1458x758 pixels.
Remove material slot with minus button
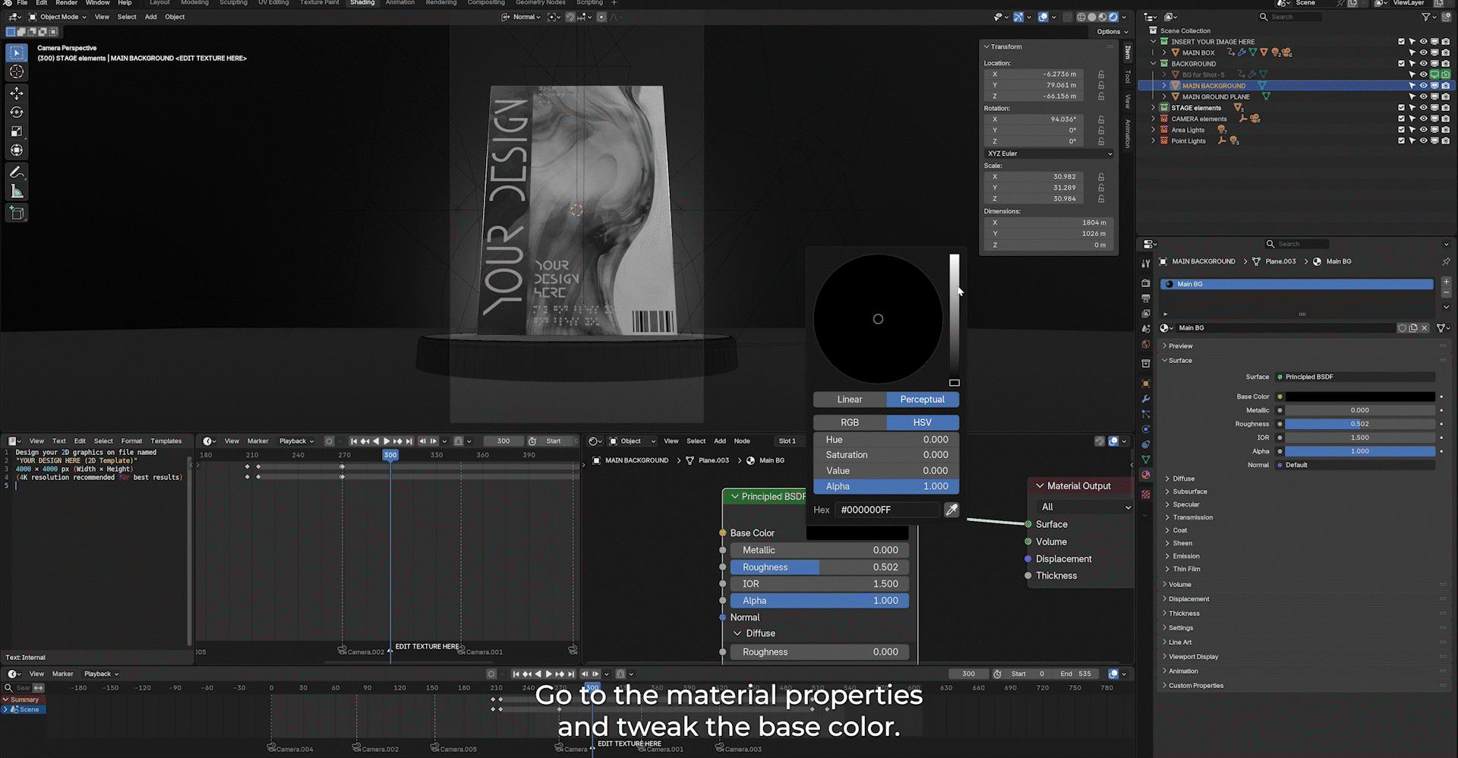click(x=1446, y=292)
